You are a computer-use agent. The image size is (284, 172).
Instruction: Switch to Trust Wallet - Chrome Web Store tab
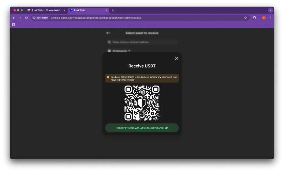46,10
